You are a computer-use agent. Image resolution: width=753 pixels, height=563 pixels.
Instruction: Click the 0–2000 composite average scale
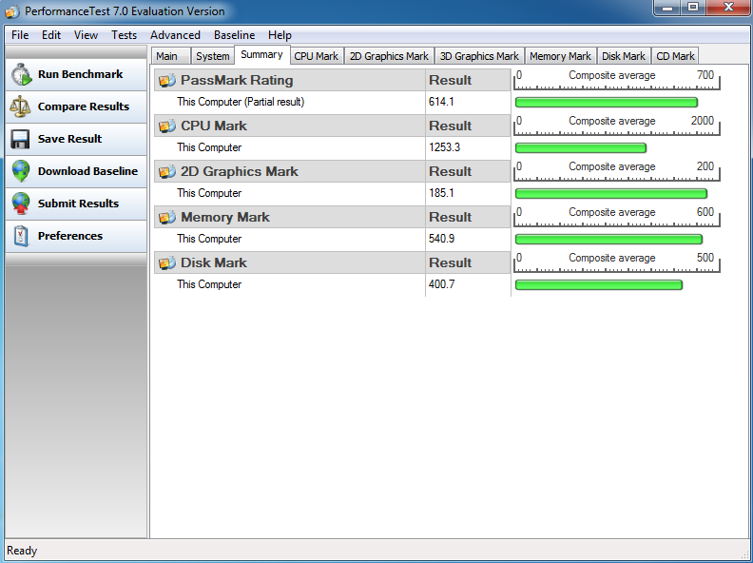coord(617,126)
